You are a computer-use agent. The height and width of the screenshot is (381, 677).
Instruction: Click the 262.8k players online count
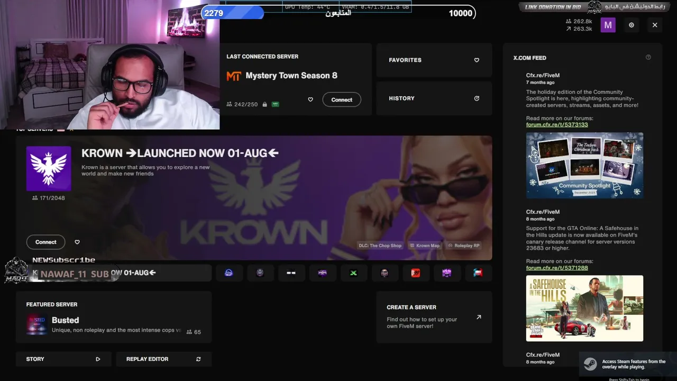point(579,21)
